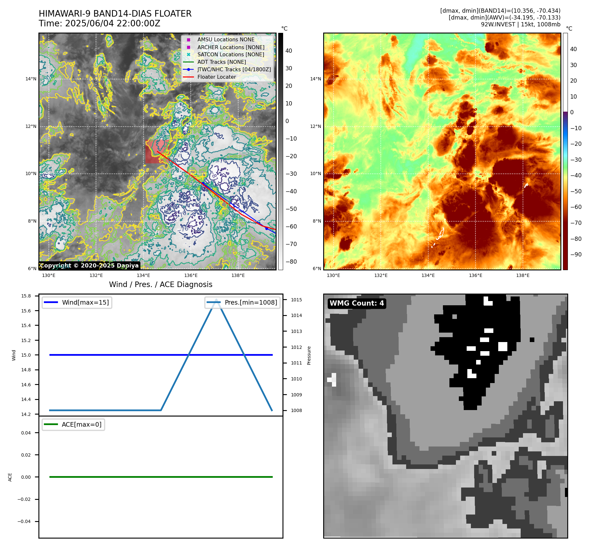The image size is (590, 550).
Task: Click the timestamp 2025/06/04 22:00:00Z
Action: point(113,23)
